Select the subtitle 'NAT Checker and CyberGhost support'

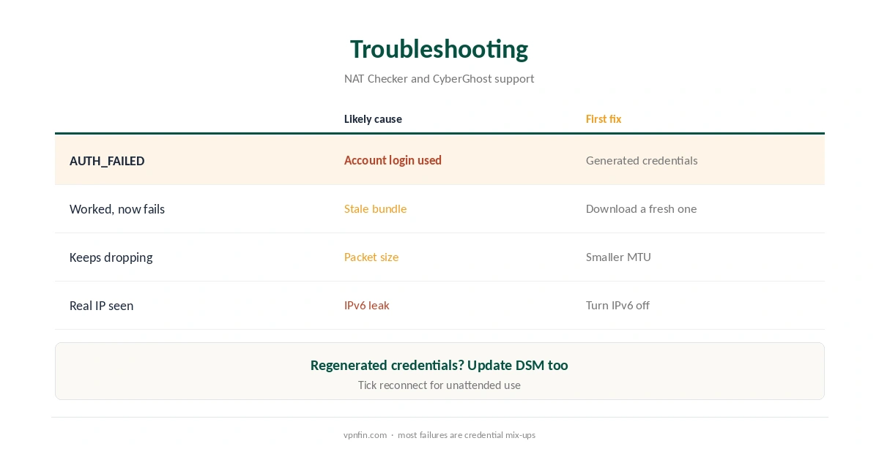click(439, 78)
